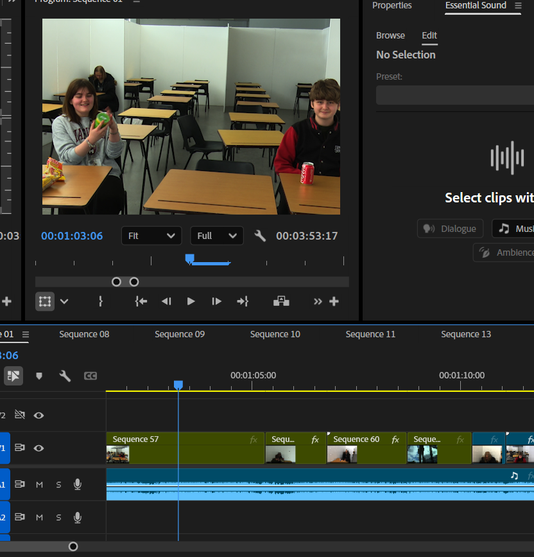Step back one frame

(x=166, y=301)
